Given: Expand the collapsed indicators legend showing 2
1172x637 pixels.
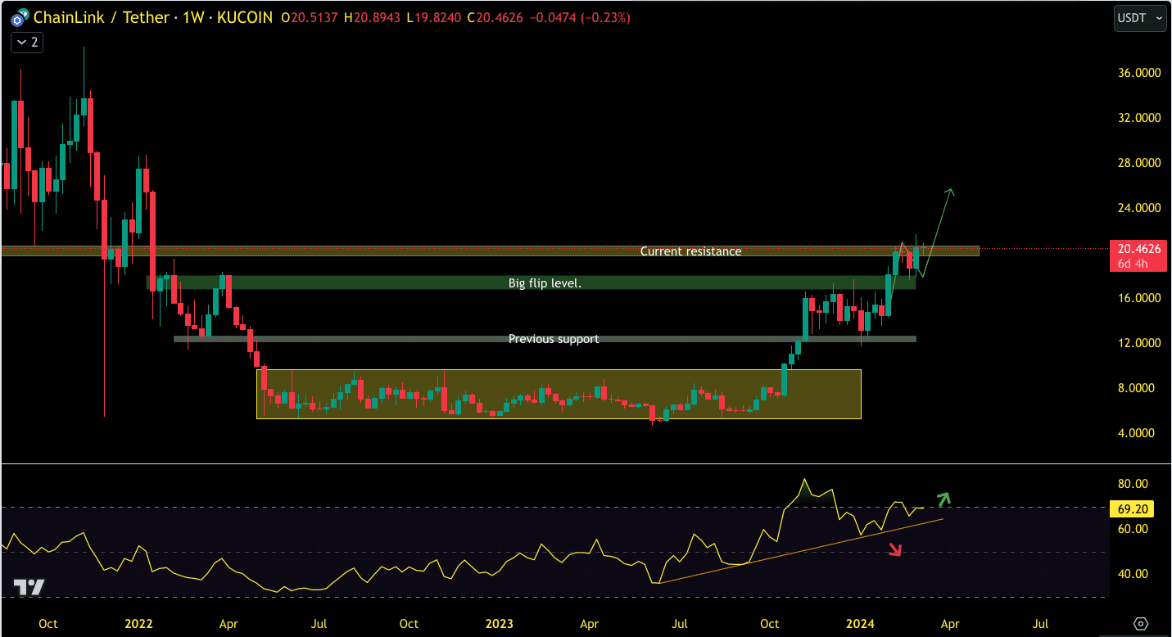Looking at the screenshot, I should pos(27,42).
